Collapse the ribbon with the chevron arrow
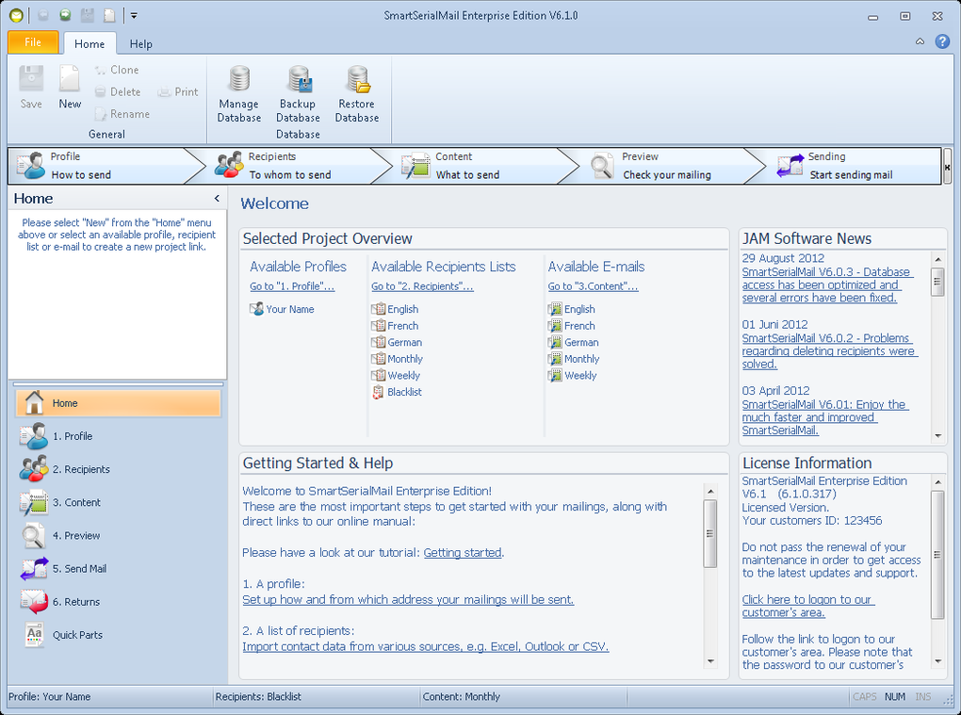The width and height of the screenshot is (961, 715). coord(920,41)
